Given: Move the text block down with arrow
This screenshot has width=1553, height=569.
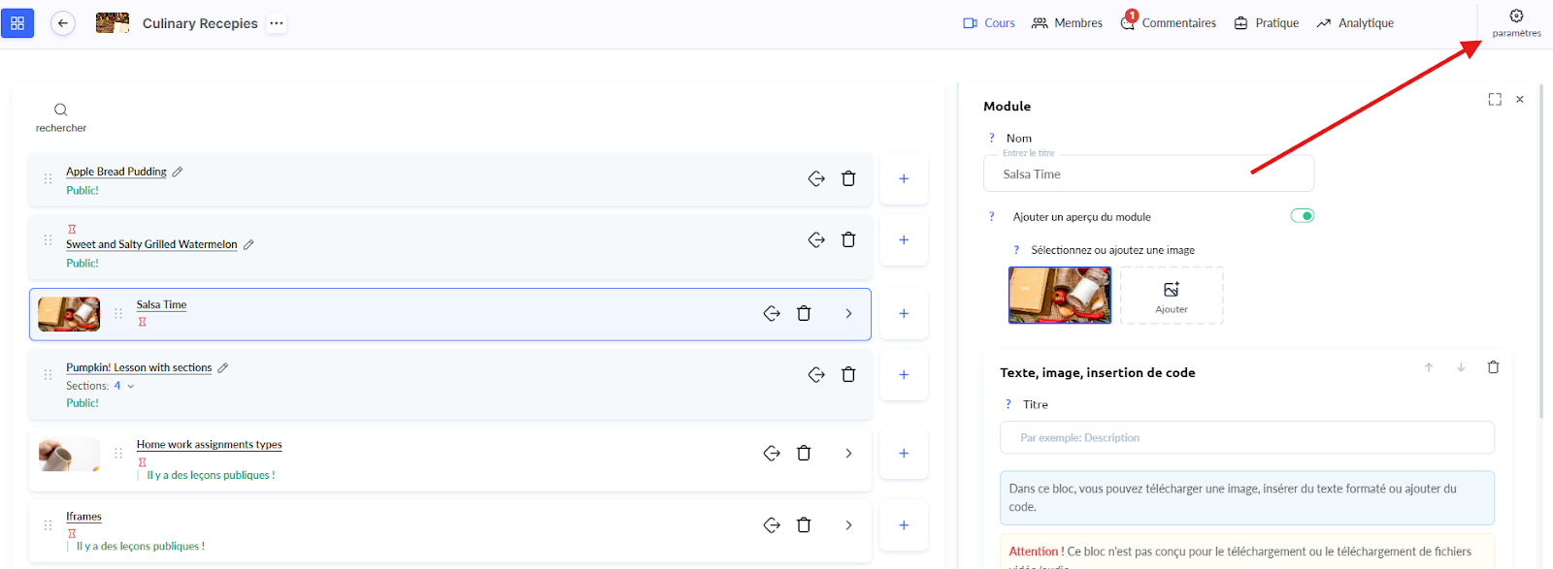Looking at the screenshot, I should pyautogui.click(x=1461, y=367).
